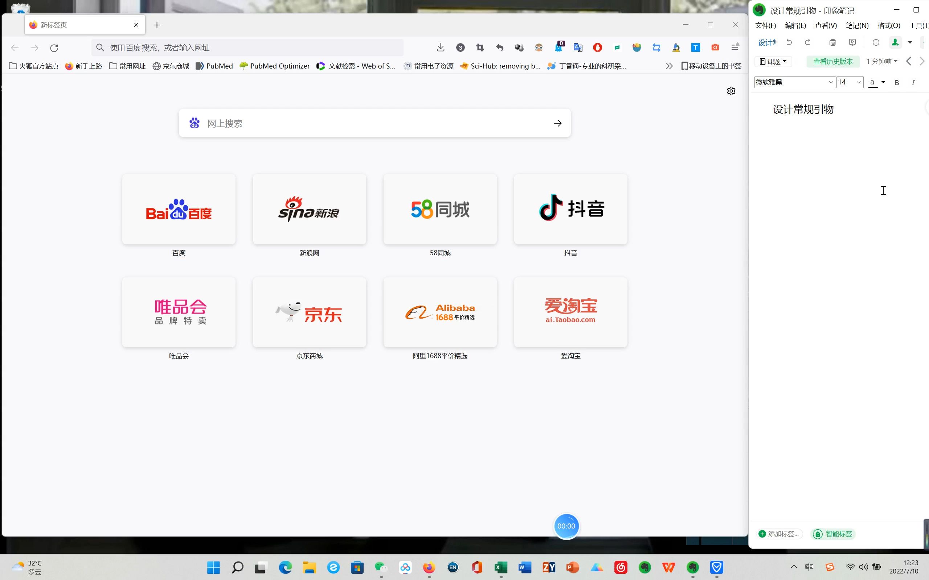Click the orange camera extension icon
Screen dimensions: 929x580
[x=715, y=47]
